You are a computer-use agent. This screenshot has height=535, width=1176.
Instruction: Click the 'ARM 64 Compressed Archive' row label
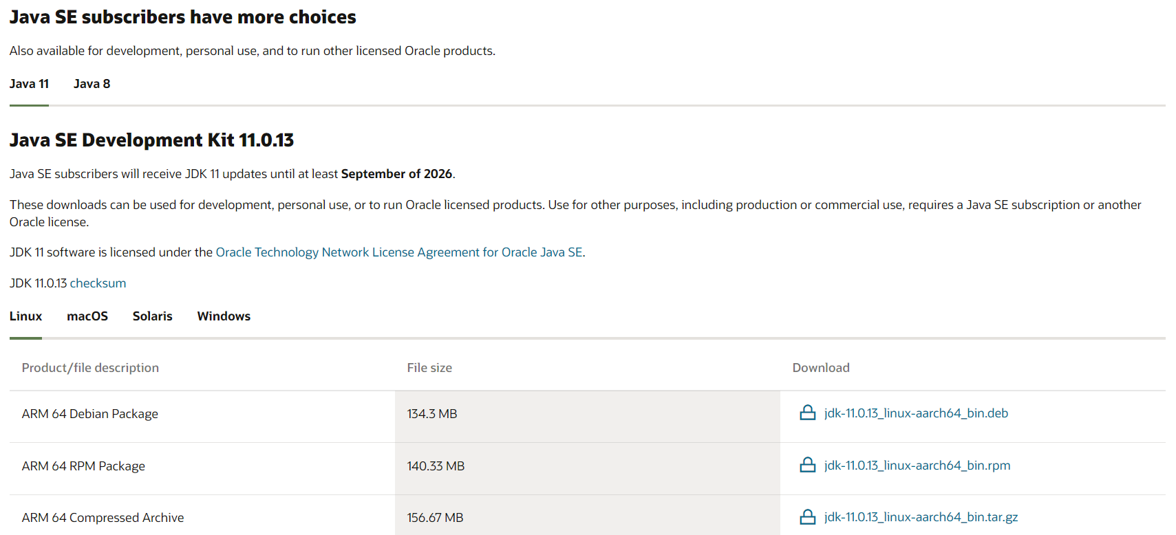click(103, 518)
